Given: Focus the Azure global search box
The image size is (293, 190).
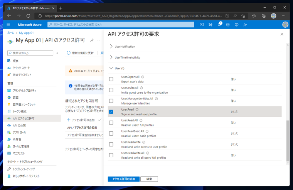Looking at the screenshot, I should pyautogui.click(x=121, y=25).
